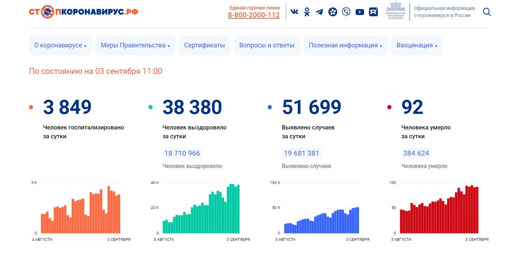The image size is (518, 273).
Task: Expand the 'Полезная информация' dropdown menu
Action: tap(345, 46)
